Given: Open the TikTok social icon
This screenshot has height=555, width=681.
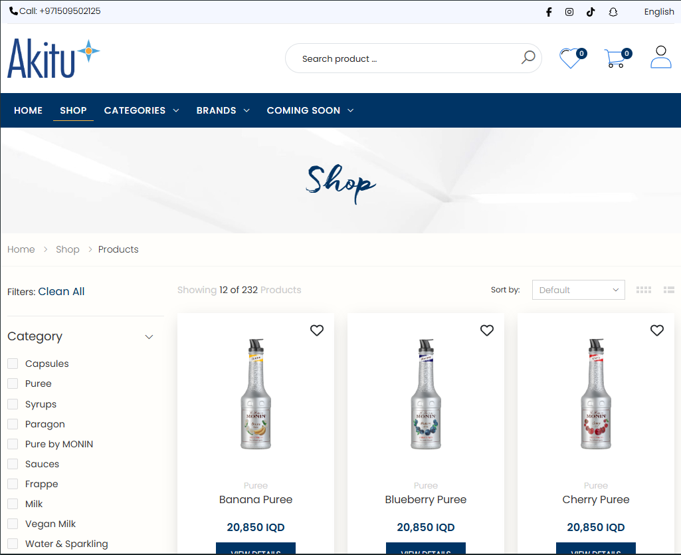Looking at the screenshot, I should click(x=591, y=12).
